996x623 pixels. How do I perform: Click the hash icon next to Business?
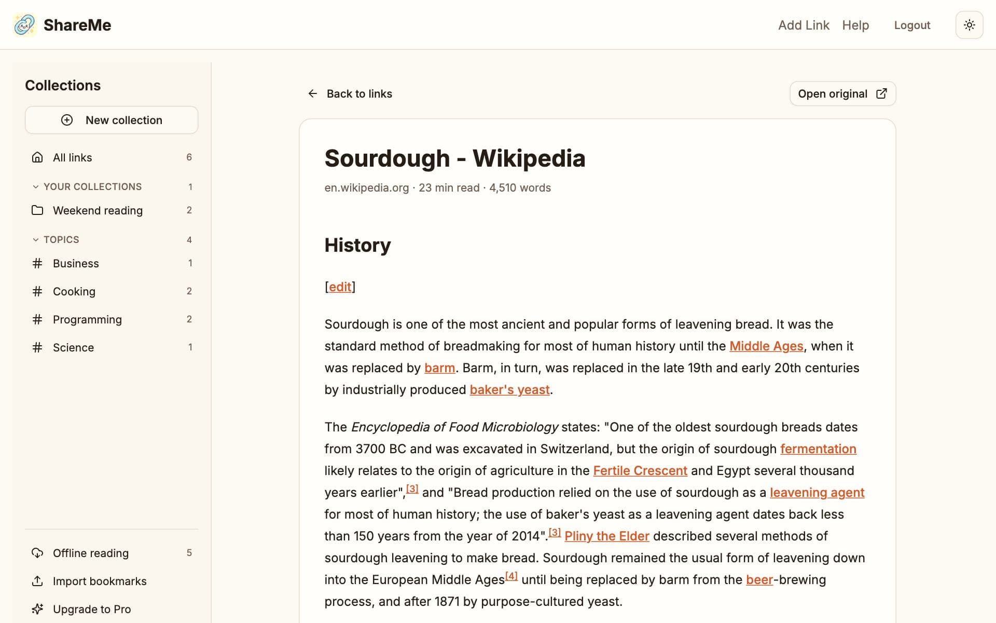click(x=37, y=263)
